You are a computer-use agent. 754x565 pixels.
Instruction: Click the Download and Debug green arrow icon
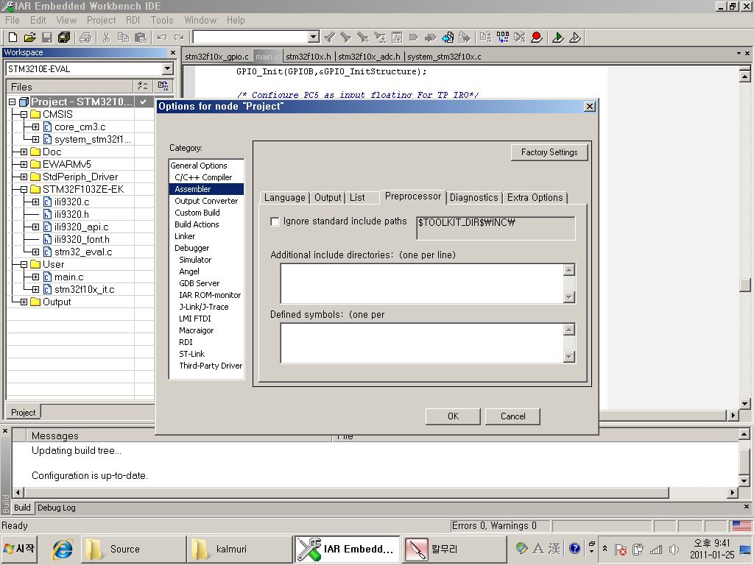point(558,38)
